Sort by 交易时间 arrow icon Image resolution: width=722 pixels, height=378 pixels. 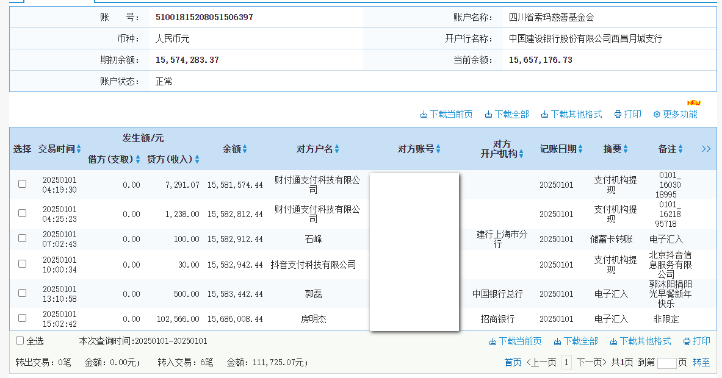coord(79,149)
